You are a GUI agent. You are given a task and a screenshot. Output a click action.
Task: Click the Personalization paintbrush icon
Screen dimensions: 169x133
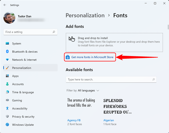point(7,68)
